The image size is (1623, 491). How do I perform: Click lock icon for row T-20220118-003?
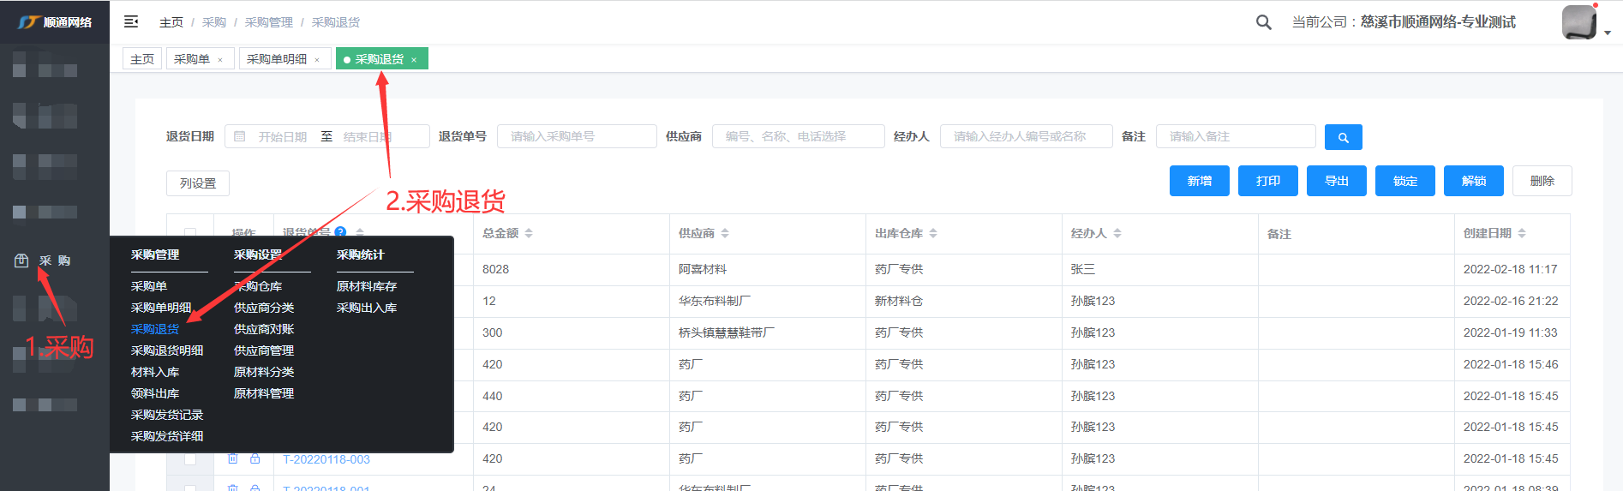[255, 459]
